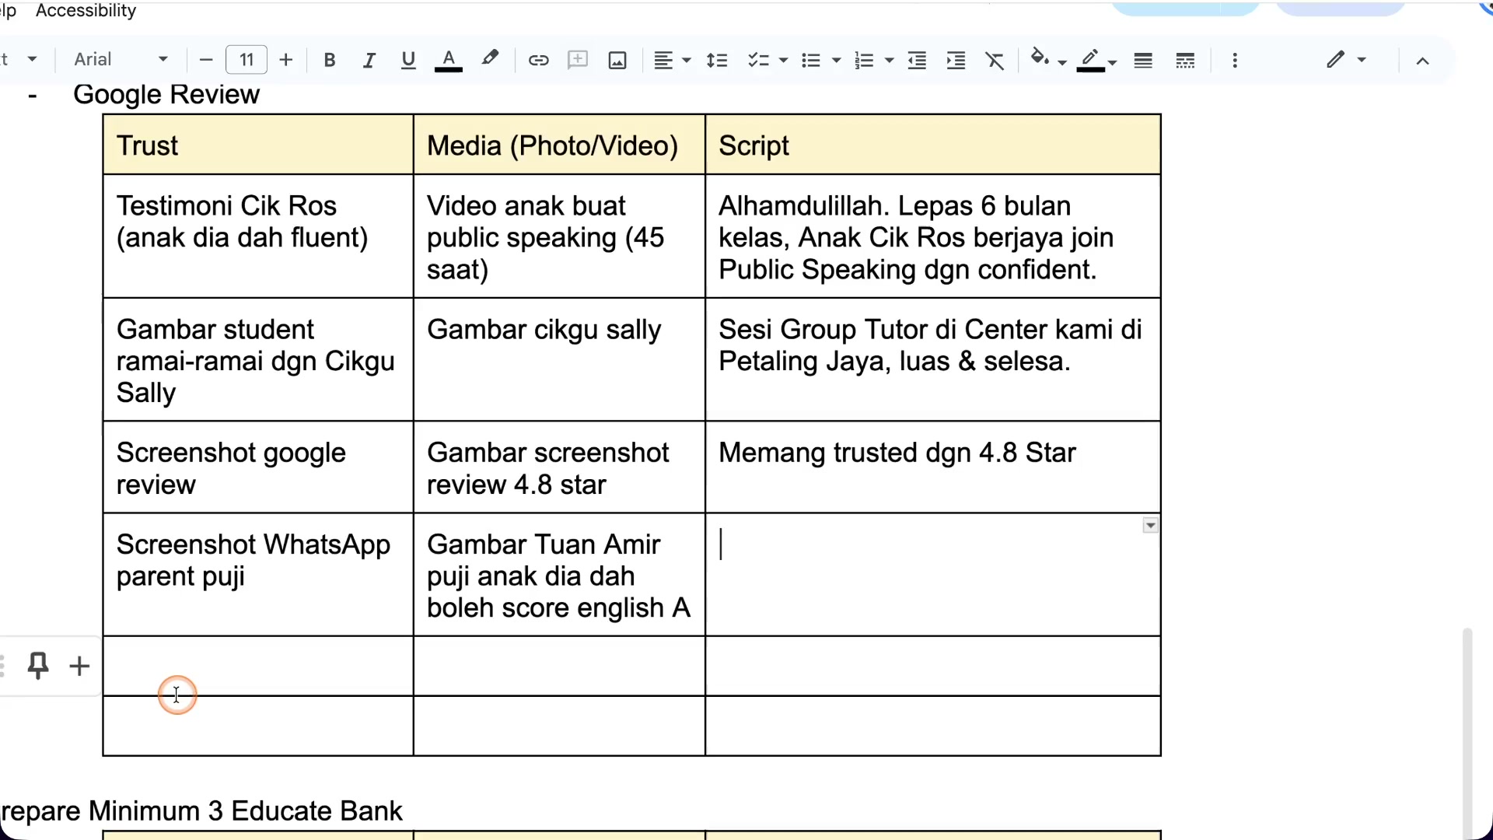Click the pin row icon beside the table

coord(37,666)
